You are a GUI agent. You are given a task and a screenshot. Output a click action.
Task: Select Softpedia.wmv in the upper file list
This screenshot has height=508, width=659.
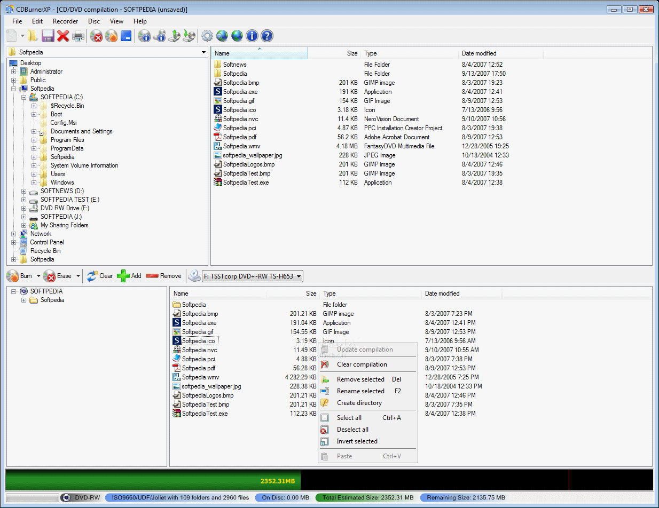[x=240, y=146]
